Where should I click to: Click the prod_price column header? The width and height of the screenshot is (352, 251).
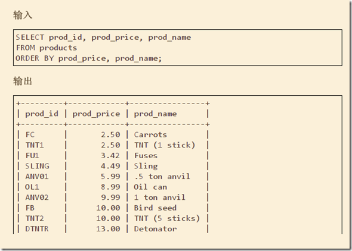point(96,114)
